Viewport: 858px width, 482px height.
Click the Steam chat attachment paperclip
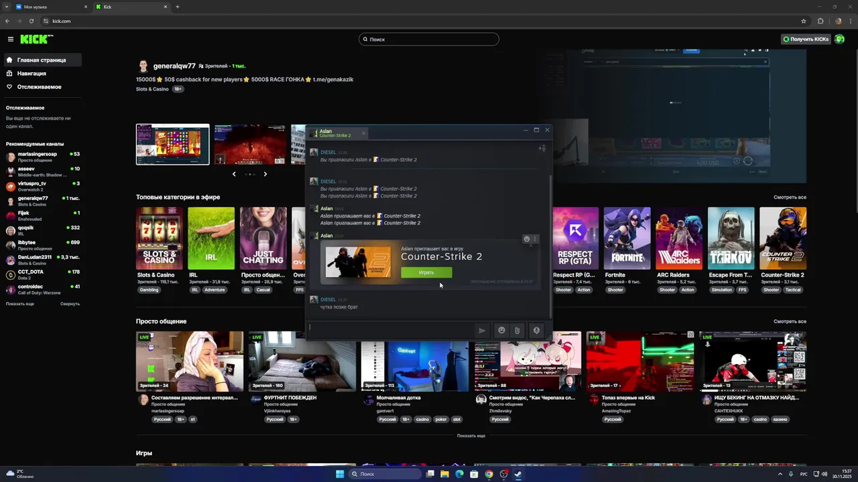tap(517, 330)
